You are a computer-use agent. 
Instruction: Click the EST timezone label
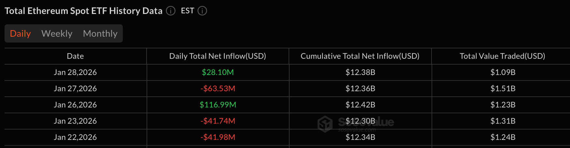coord(188,11)
